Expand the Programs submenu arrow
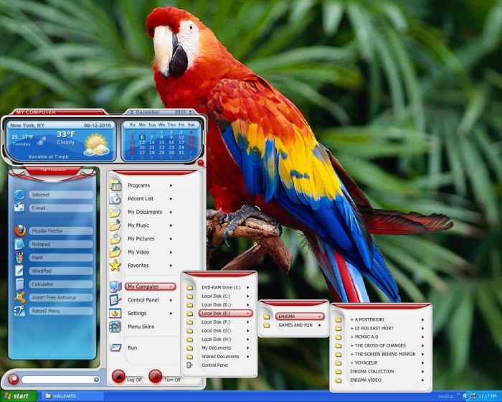This screenshot has width=502, height=402. click(x=171, y=185)
